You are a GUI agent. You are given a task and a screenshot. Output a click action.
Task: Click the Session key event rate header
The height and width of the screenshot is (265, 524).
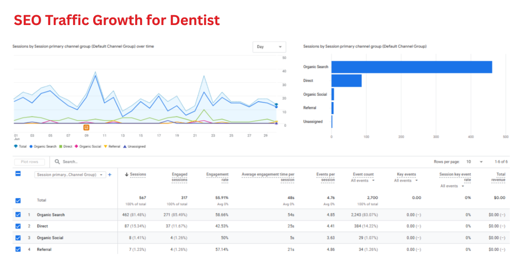[455, 177]
